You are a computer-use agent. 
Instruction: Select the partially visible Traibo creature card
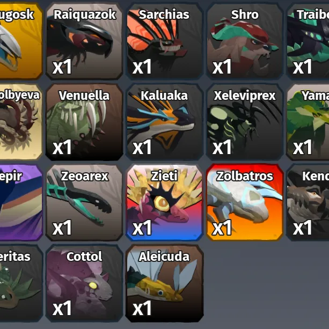pyautogui.click(x=308, y=41)
